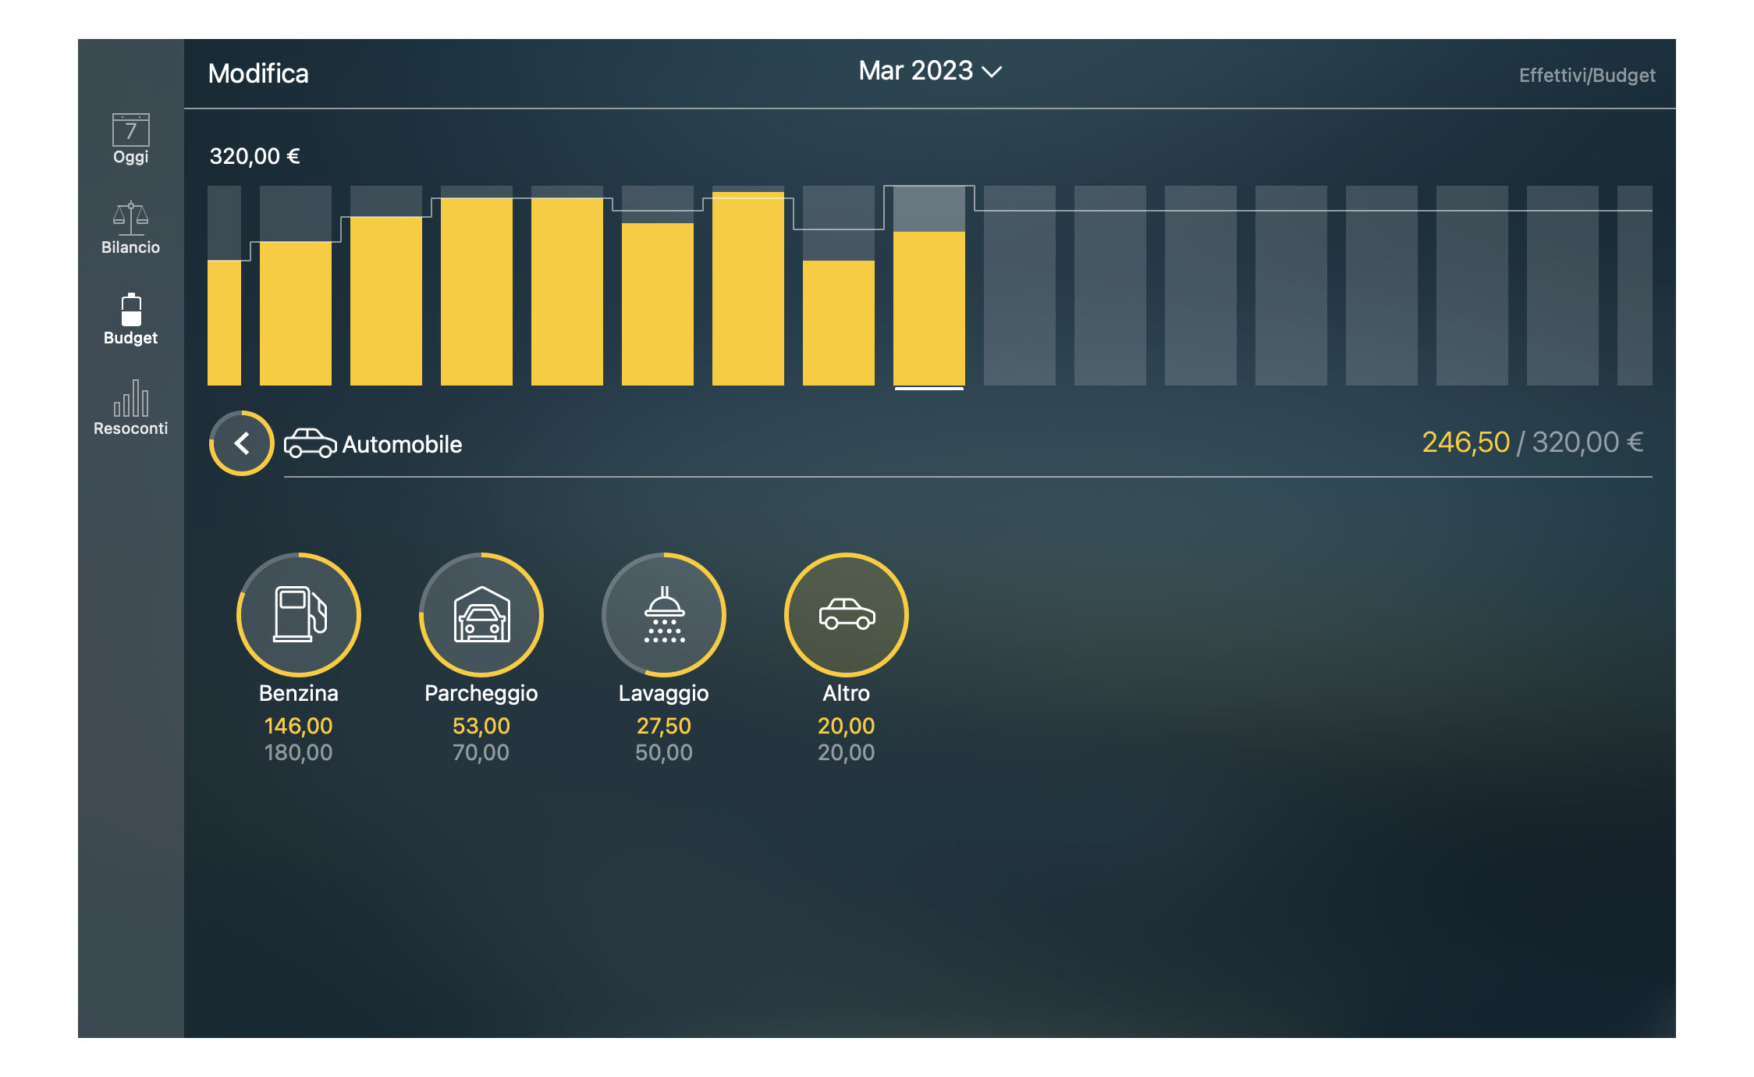Click the Automobile car icon next to the title
Image resolution: width=1754 pixels, height=1077 pixels.
tap(311, 443)
